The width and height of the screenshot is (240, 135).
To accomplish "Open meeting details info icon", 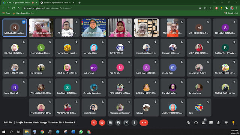I will [196, 123].
